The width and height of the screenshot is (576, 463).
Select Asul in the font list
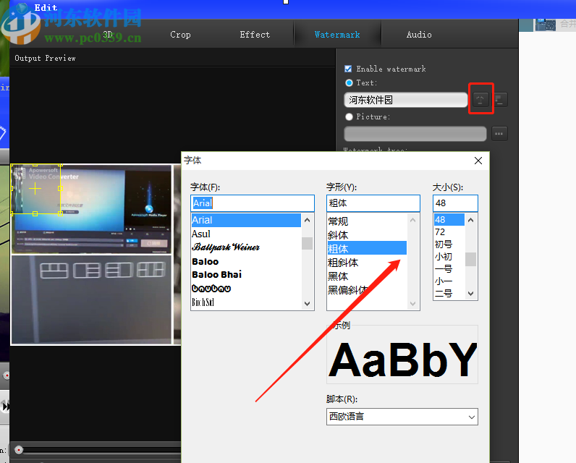pyautogui.click(x=246, y=234)
